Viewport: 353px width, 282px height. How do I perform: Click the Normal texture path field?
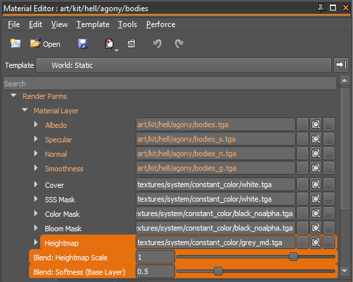click(x=215, y=154)
